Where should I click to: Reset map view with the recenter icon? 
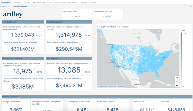(177, 78)
